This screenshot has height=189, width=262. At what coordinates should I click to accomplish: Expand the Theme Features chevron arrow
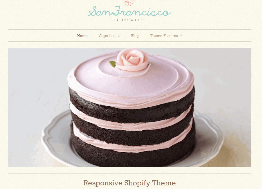tap(181, 36)
